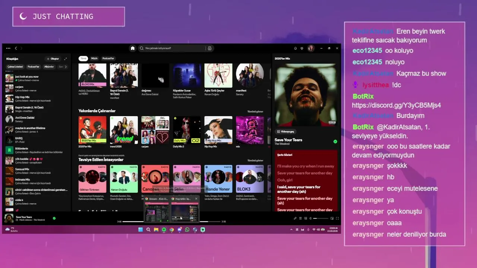
Task: Toggle saved checkmark beside Save Your Tears panel
Action: click(x=335, y=141)
